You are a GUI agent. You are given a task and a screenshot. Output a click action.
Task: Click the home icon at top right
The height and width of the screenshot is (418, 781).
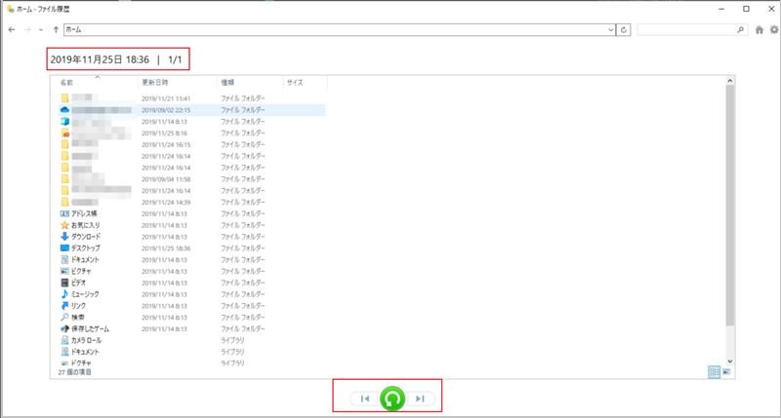pyautogui.click(x=760, y=30)
